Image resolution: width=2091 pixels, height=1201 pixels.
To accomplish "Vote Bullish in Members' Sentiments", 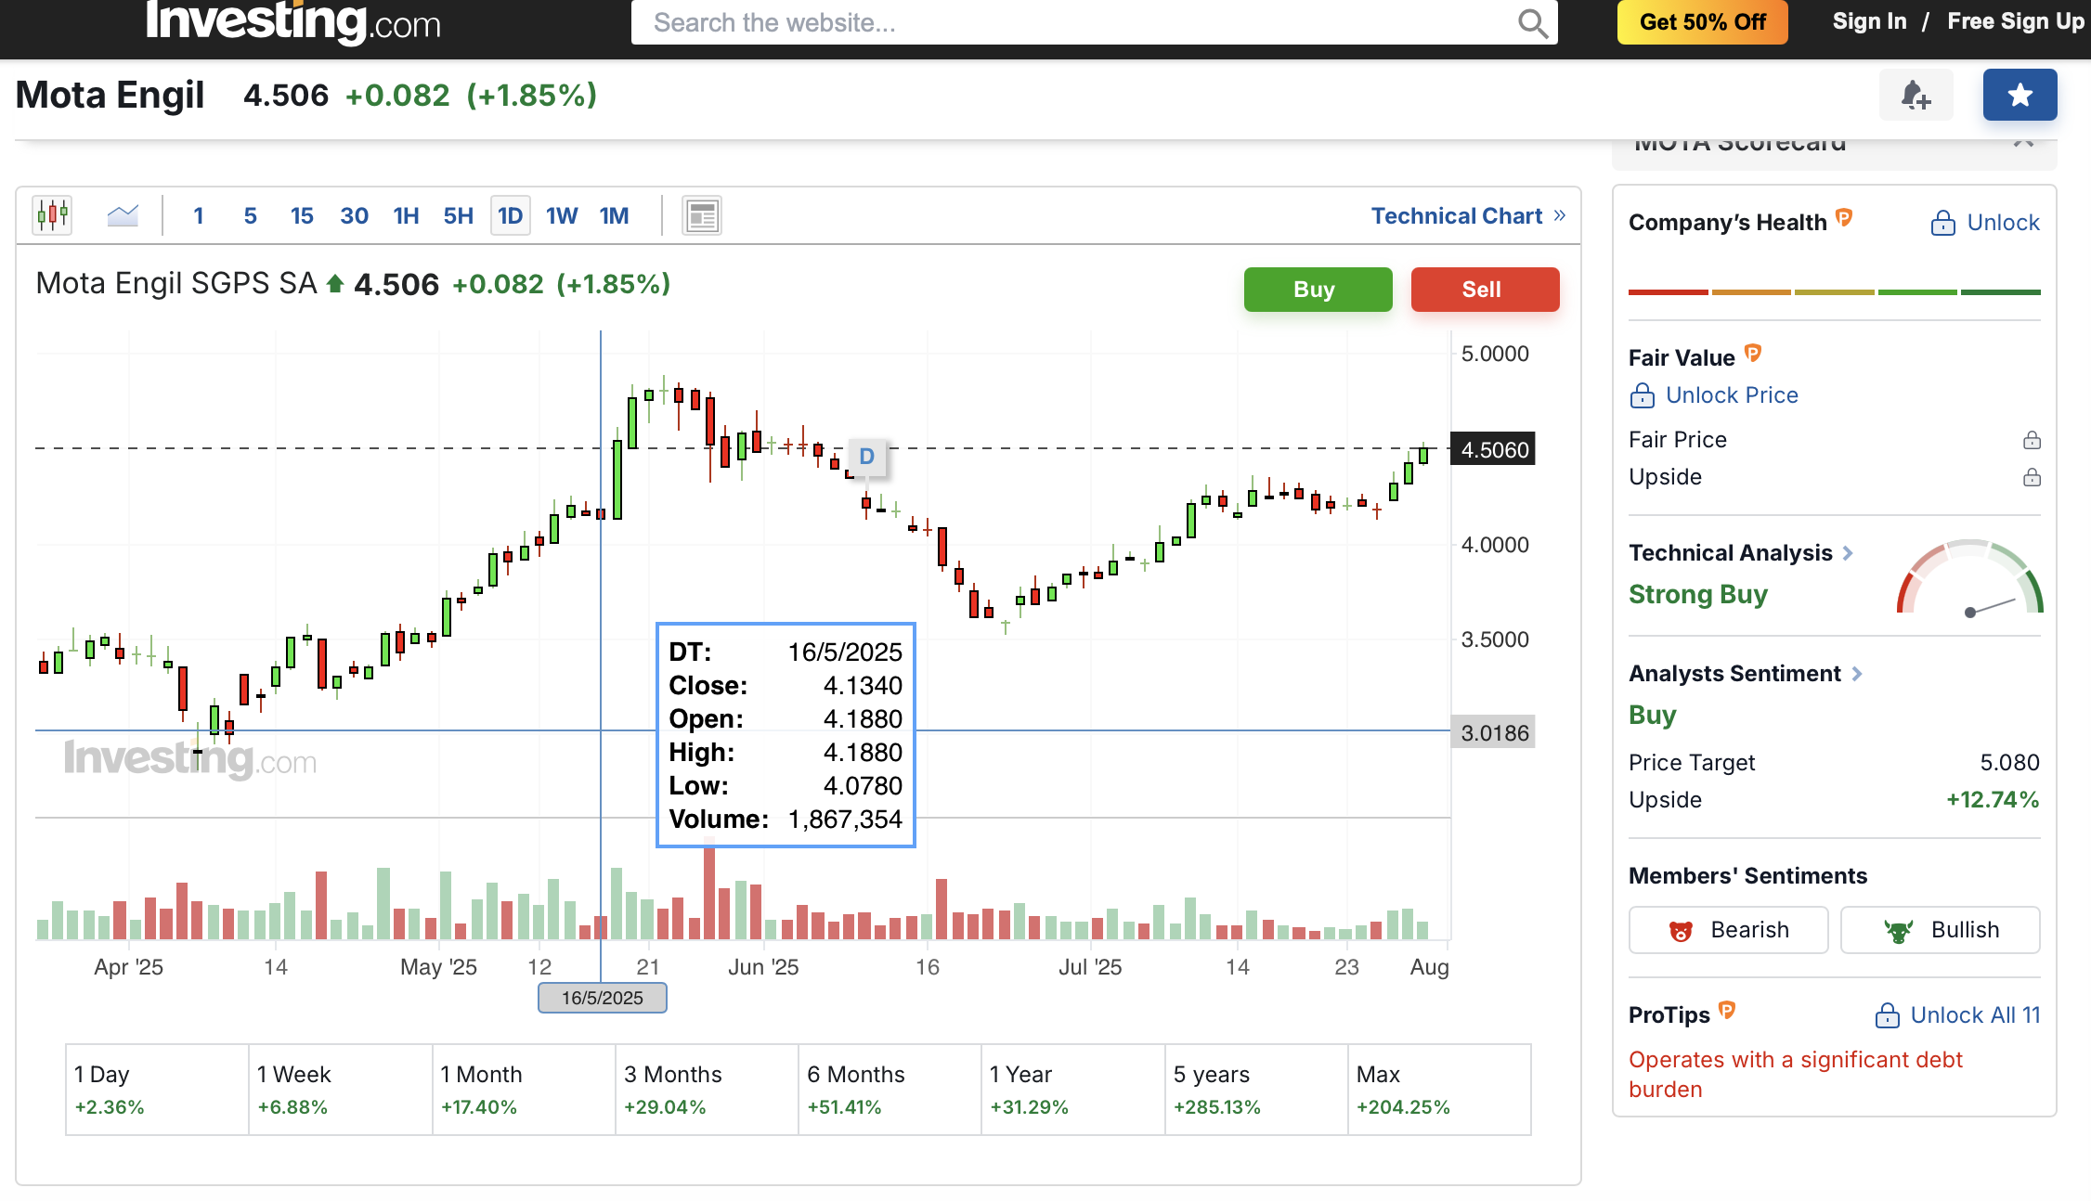I will point(1940,930).
